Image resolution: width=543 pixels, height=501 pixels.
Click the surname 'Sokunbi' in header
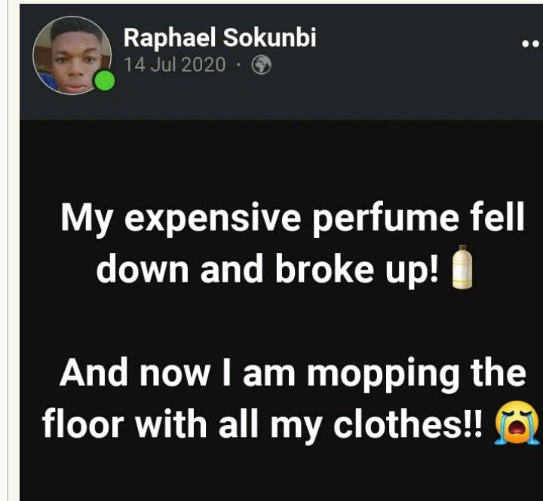point(269,38)
